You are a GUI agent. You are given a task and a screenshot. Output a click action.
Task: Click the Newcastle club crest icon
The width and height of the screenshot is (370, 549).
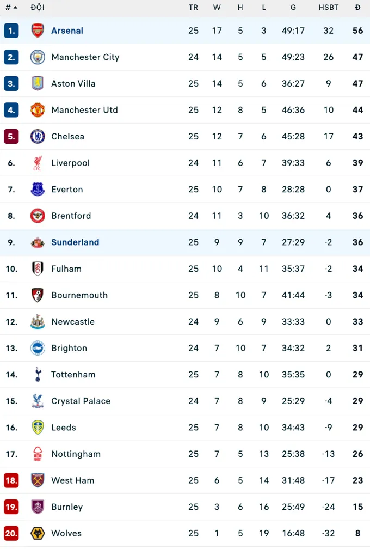pos(38,322)
